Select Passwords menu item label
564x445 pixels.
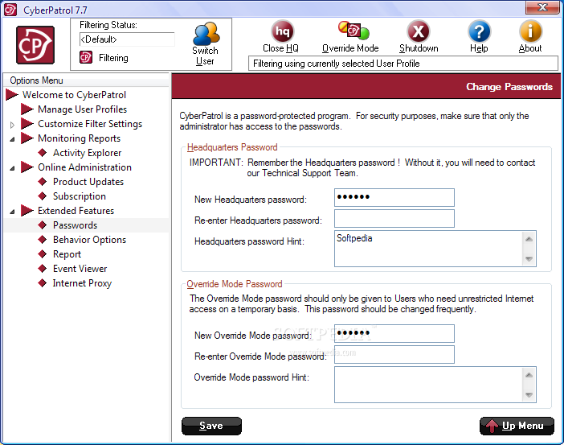click(x=76, y=225)
